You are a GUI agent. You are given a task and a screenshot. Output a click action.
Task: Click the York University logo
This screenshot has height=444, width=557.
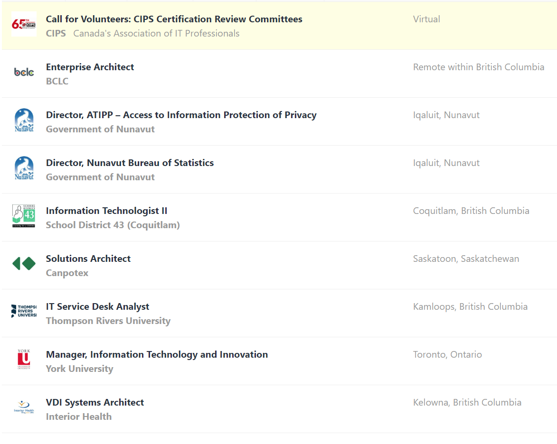pyautogui.click(x=24, y=360)
